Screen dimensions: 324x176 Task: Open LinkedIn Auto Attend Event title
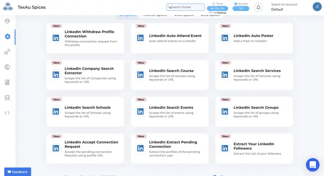click(x=175, y=35)
